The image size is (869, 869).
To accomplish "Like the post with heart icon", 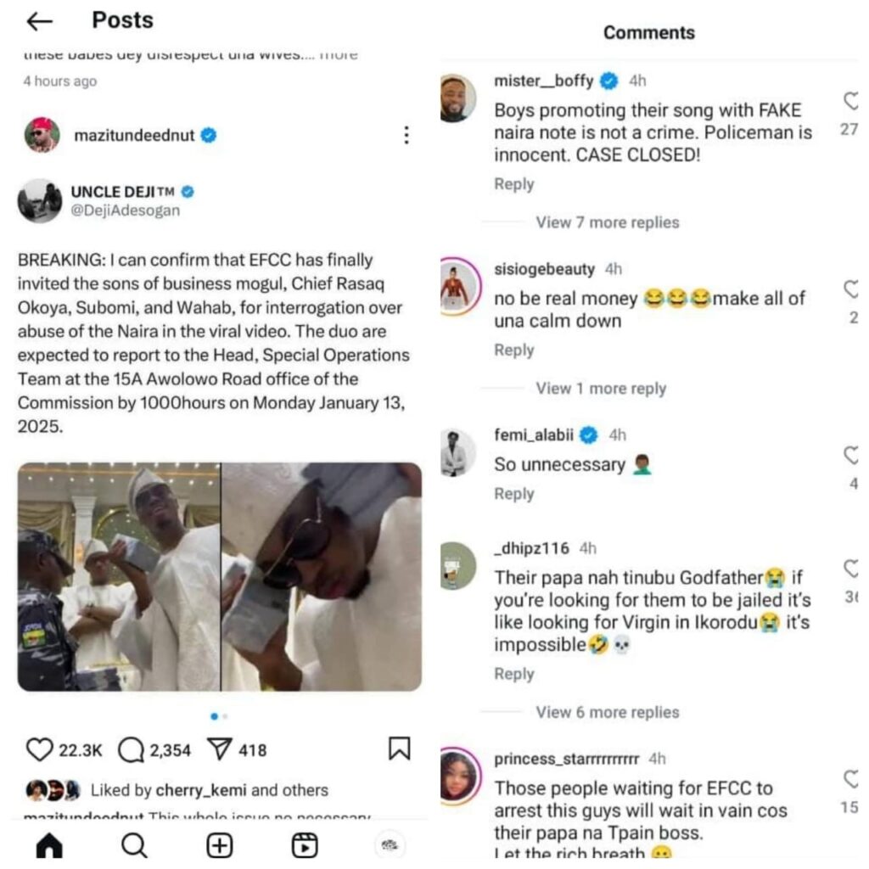I will point(39,748).
